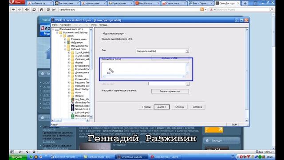Click the Справка button
This screenshot has width=284, height=160.
tap(197, 107)
